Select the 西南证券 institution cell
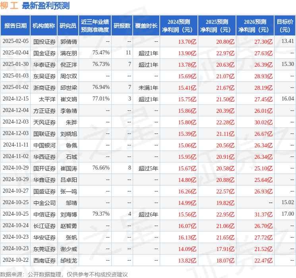Image resolution: width=296 pixels, height=278 pixels. [44, 261]
